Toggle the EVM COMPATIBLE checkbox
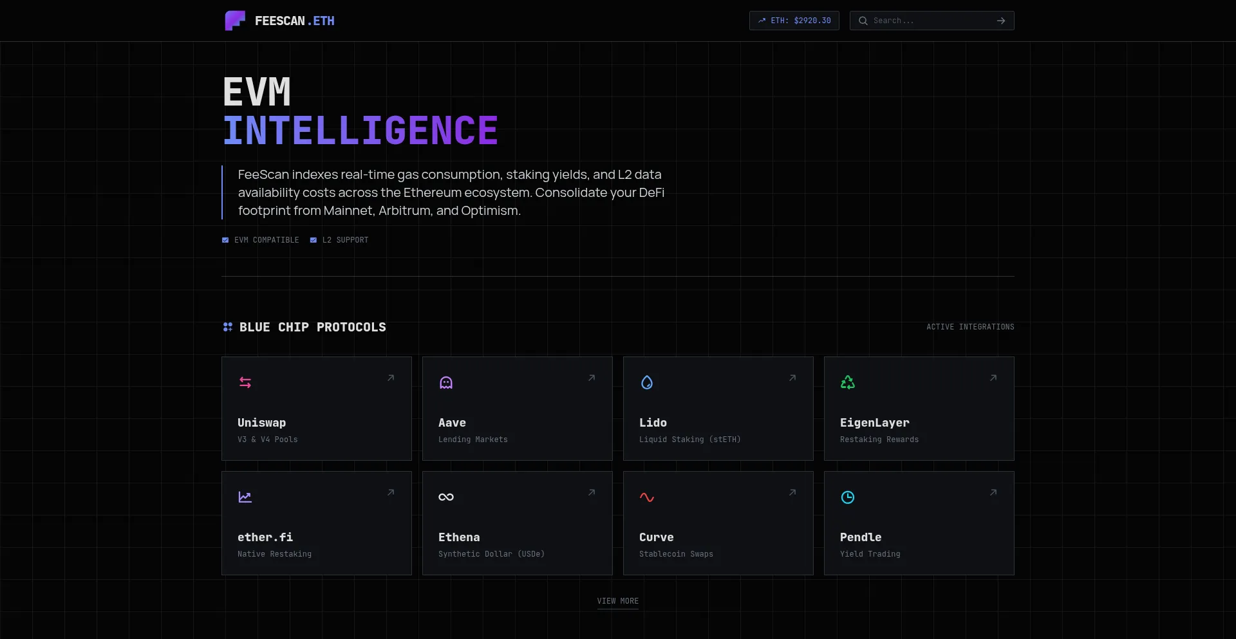 click(225, 239)
